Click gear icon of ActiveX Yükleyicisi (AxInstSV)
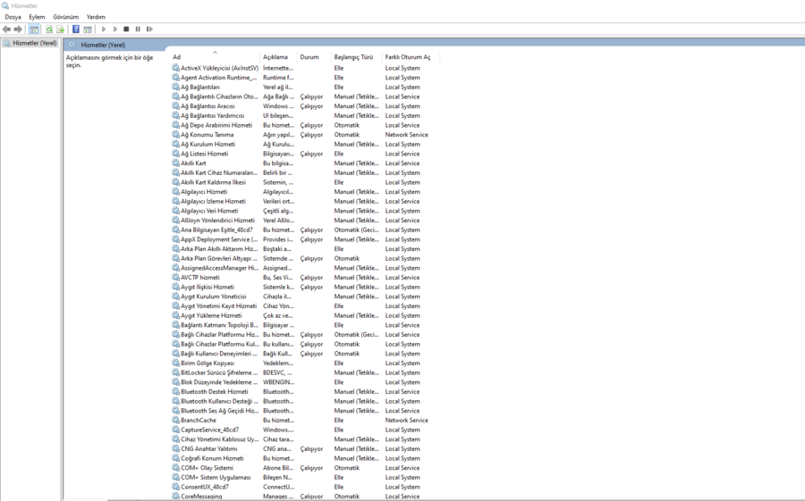 tap(175, 68)
